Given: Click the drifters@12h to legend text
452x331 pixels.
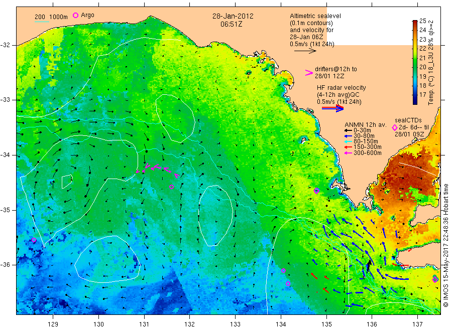Looking at the screenshot, I should (336, 69).
